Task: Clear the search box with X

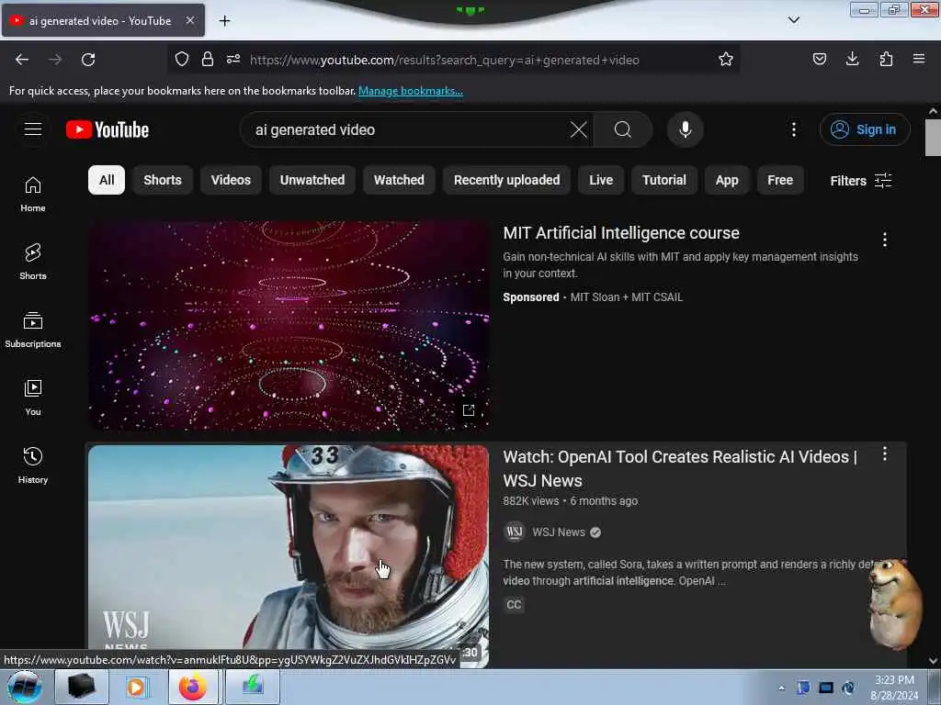Action: click(x=579, y=129)
